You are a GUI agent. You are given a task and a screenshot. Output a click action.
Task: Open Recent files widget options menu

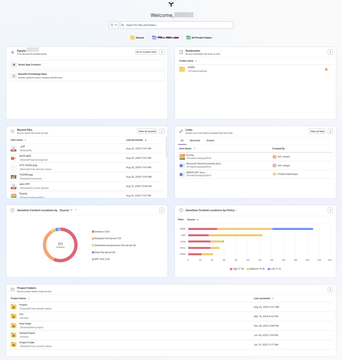click(162, 132)
